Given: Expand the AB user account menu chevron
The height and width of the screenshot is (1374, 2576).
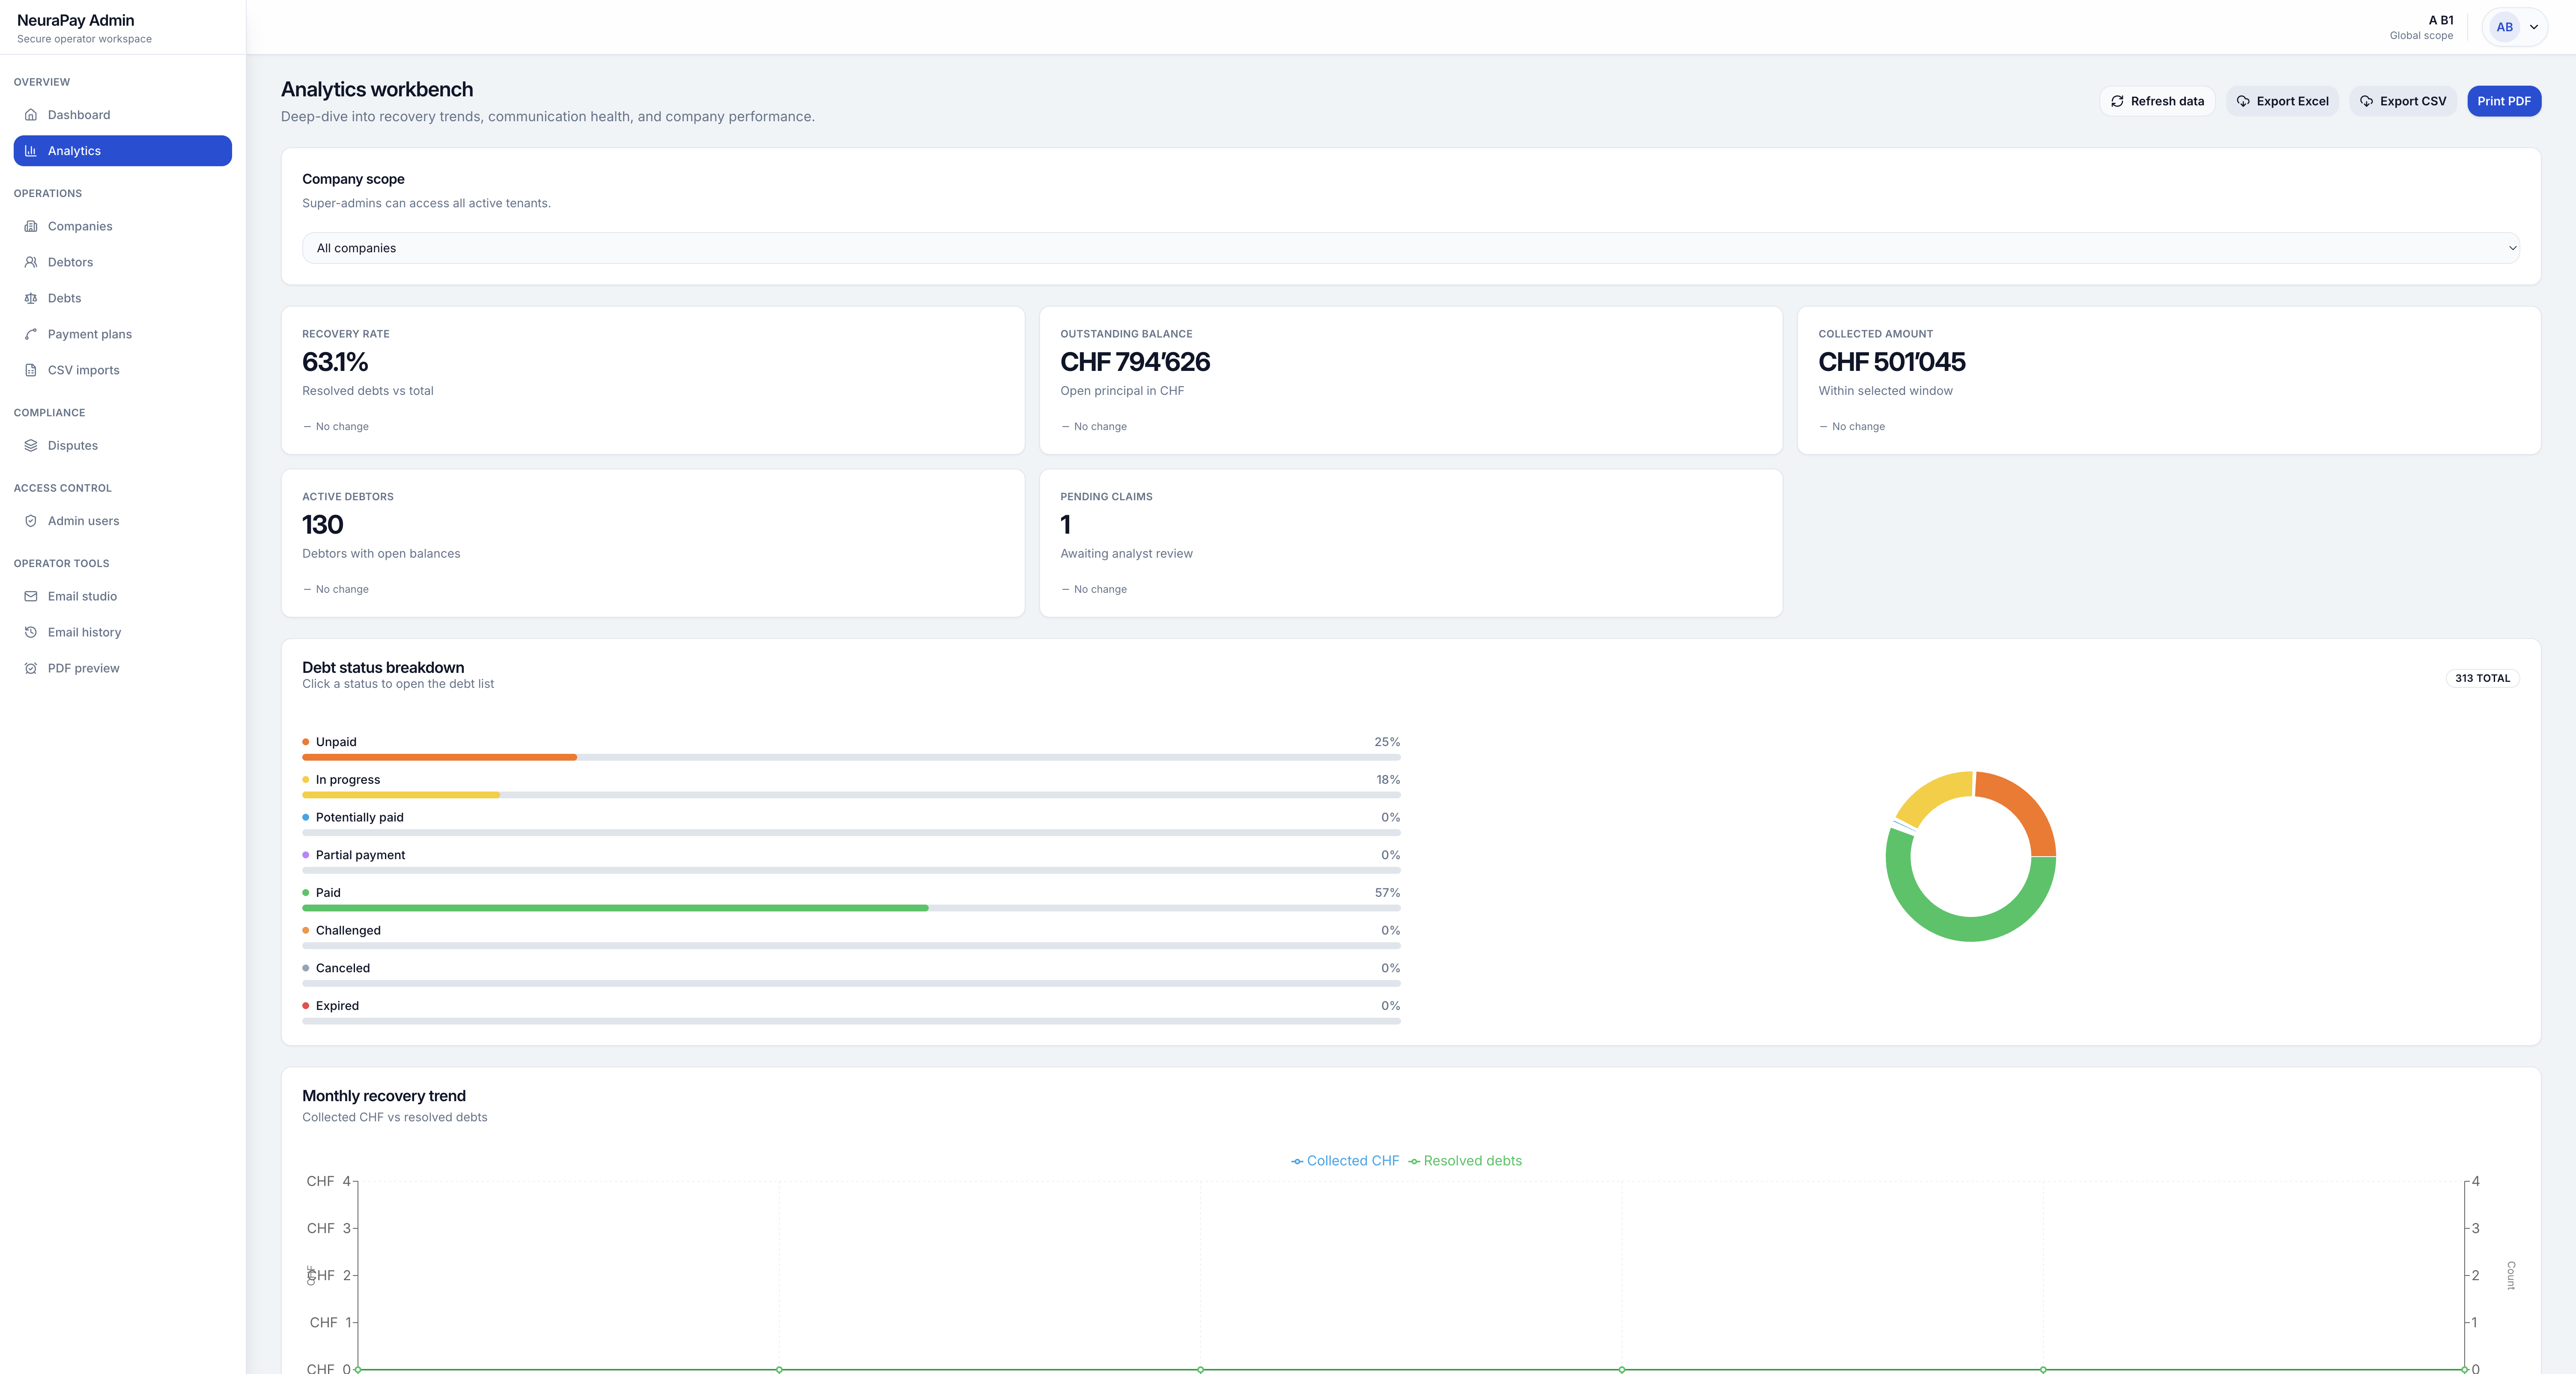Looking at the screenshot, I should (2534, 27).
